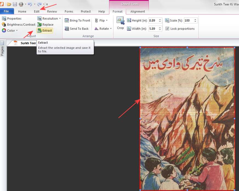Click the Extract image tool icon
The height and width of the screenshot is (191, 239).
point(39,31)
